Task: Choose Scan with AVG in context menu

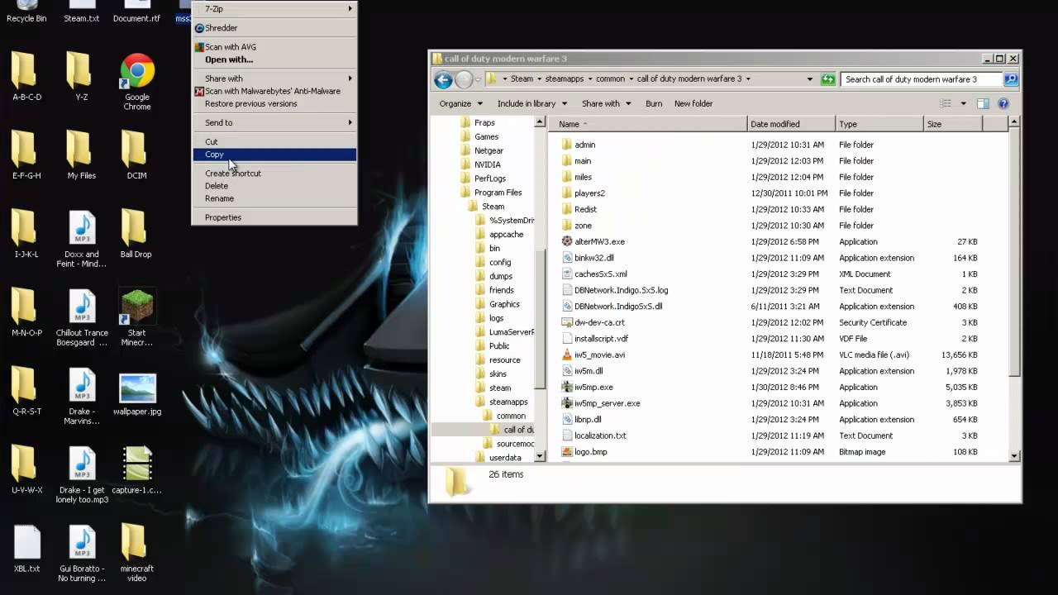Action: [x=274, y=47]
